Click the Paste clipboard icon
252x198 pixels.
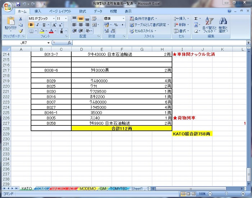point(11,21)
